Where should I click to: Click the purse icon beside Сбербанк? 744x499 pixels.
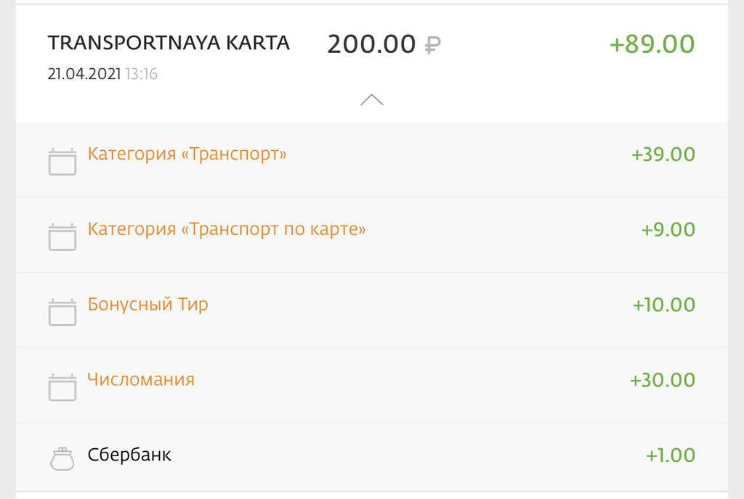point(62,458)
